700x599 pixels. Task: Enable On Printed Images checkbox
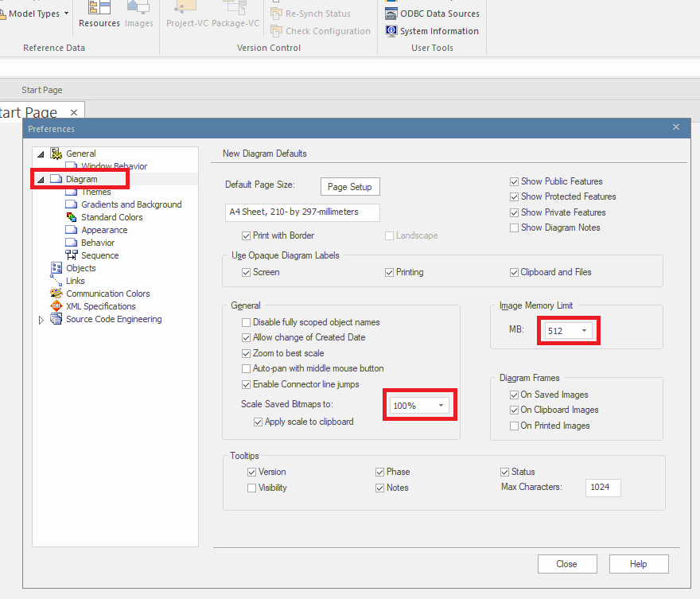pyautogui.click(x=515, y=426)
